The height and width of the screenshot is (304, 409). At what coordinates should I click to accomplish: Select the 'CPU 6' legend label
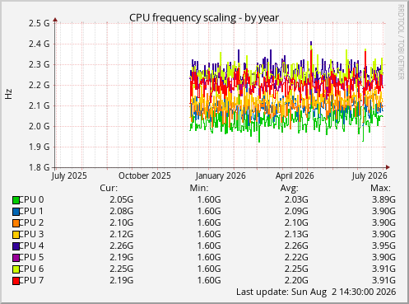[31, 269]
